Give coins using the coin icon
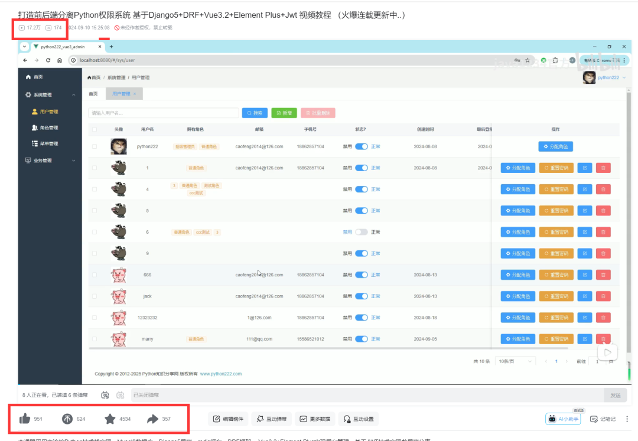The image size is (638, 441). [67, 419]
